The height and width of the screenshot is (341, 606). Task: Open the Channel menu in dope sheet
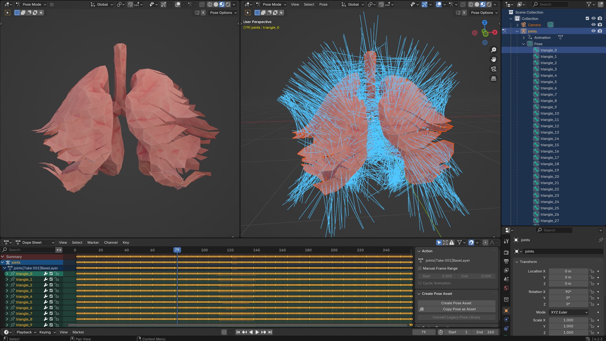(x=111, y=242)
